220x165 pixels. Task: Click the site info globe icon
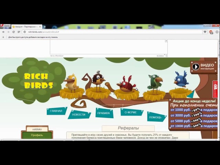coord(25,32)
